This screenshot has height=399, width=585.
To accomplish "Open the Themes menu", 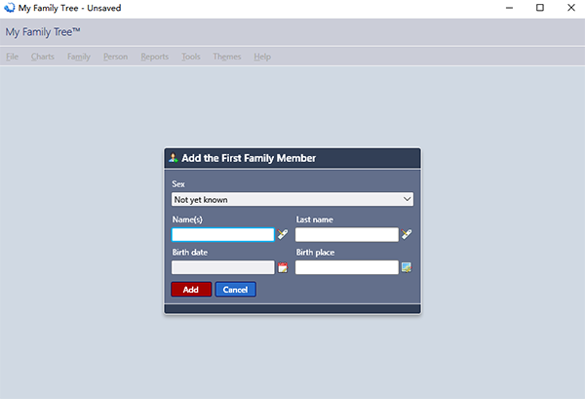I will pyautogui.click(x=227, y=57).
